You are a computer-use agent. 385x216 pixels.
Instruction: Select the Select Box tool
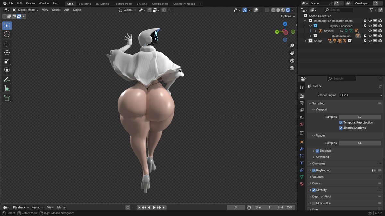7,26
